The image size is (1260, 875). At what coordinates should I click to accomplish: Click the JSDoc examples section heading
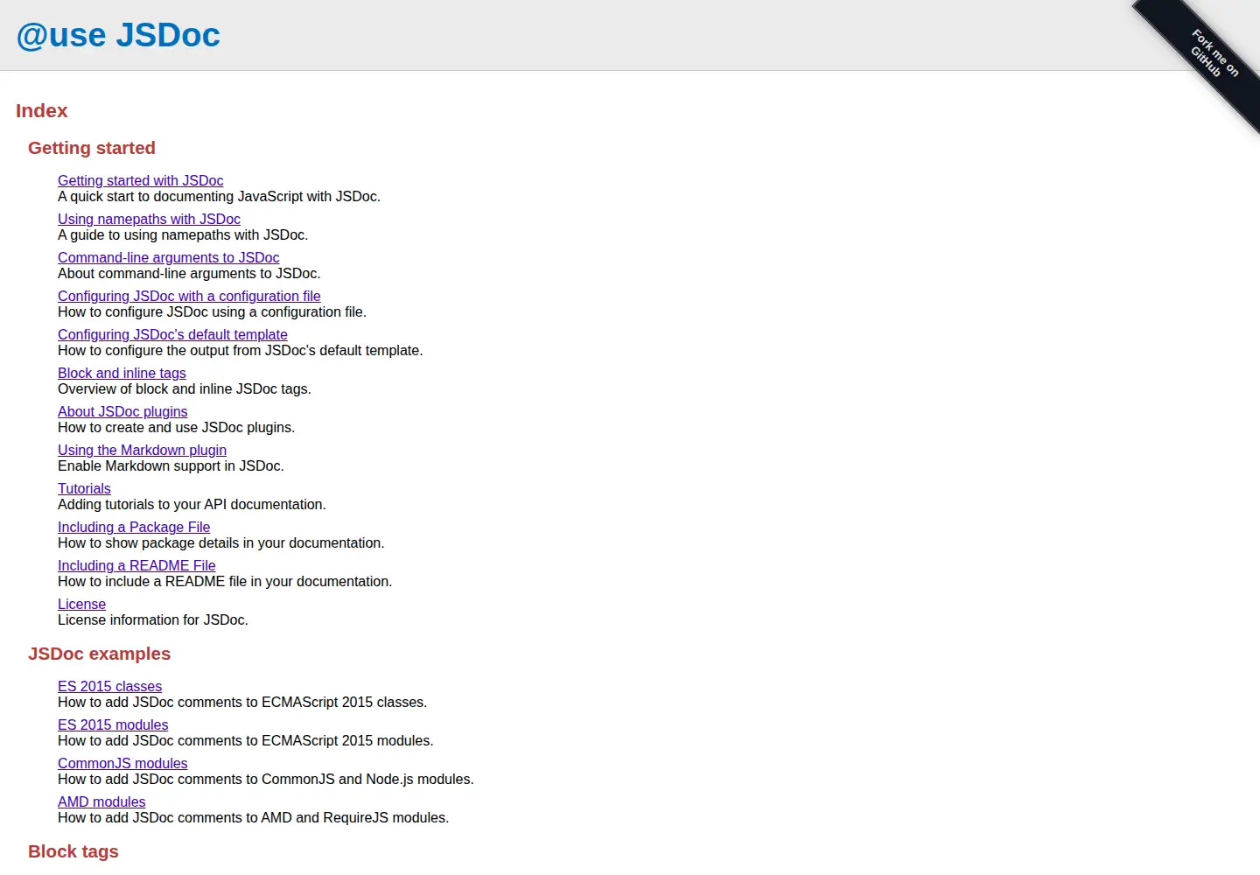coord(99,654)
